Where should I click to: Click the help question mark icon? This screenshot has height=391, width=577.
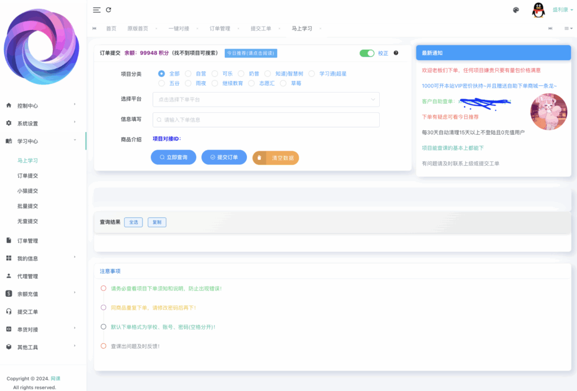pos(396,53)
